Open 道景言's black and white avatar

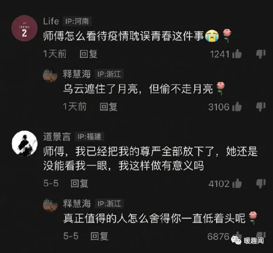(x=25, y=144)
